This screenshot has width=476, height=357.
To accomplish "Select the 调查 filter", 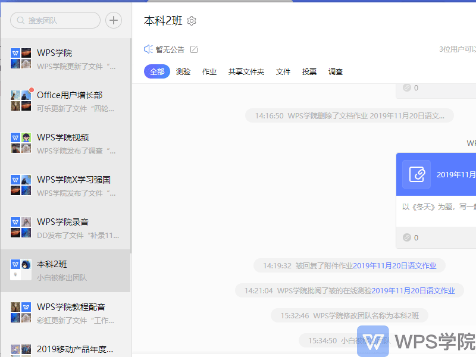I will pyautogui.click(x=334, y=71).
